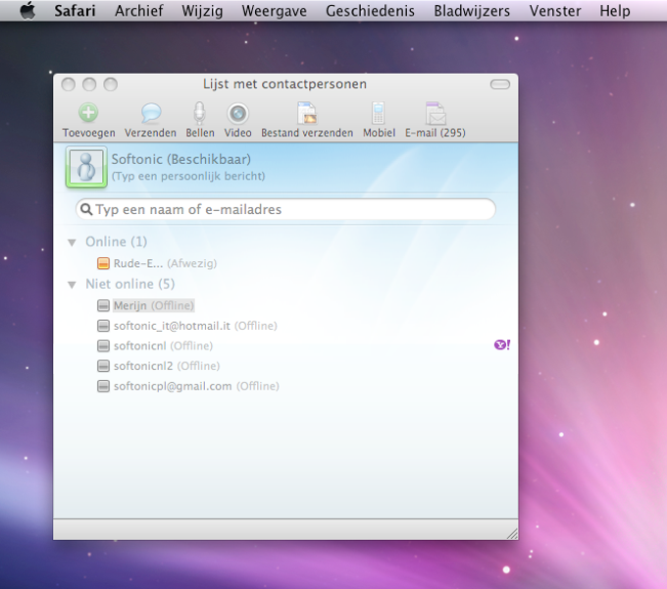Open the Bladwijzers menu
The height and width of the screenshot is (589, 667).
[472, 11]
